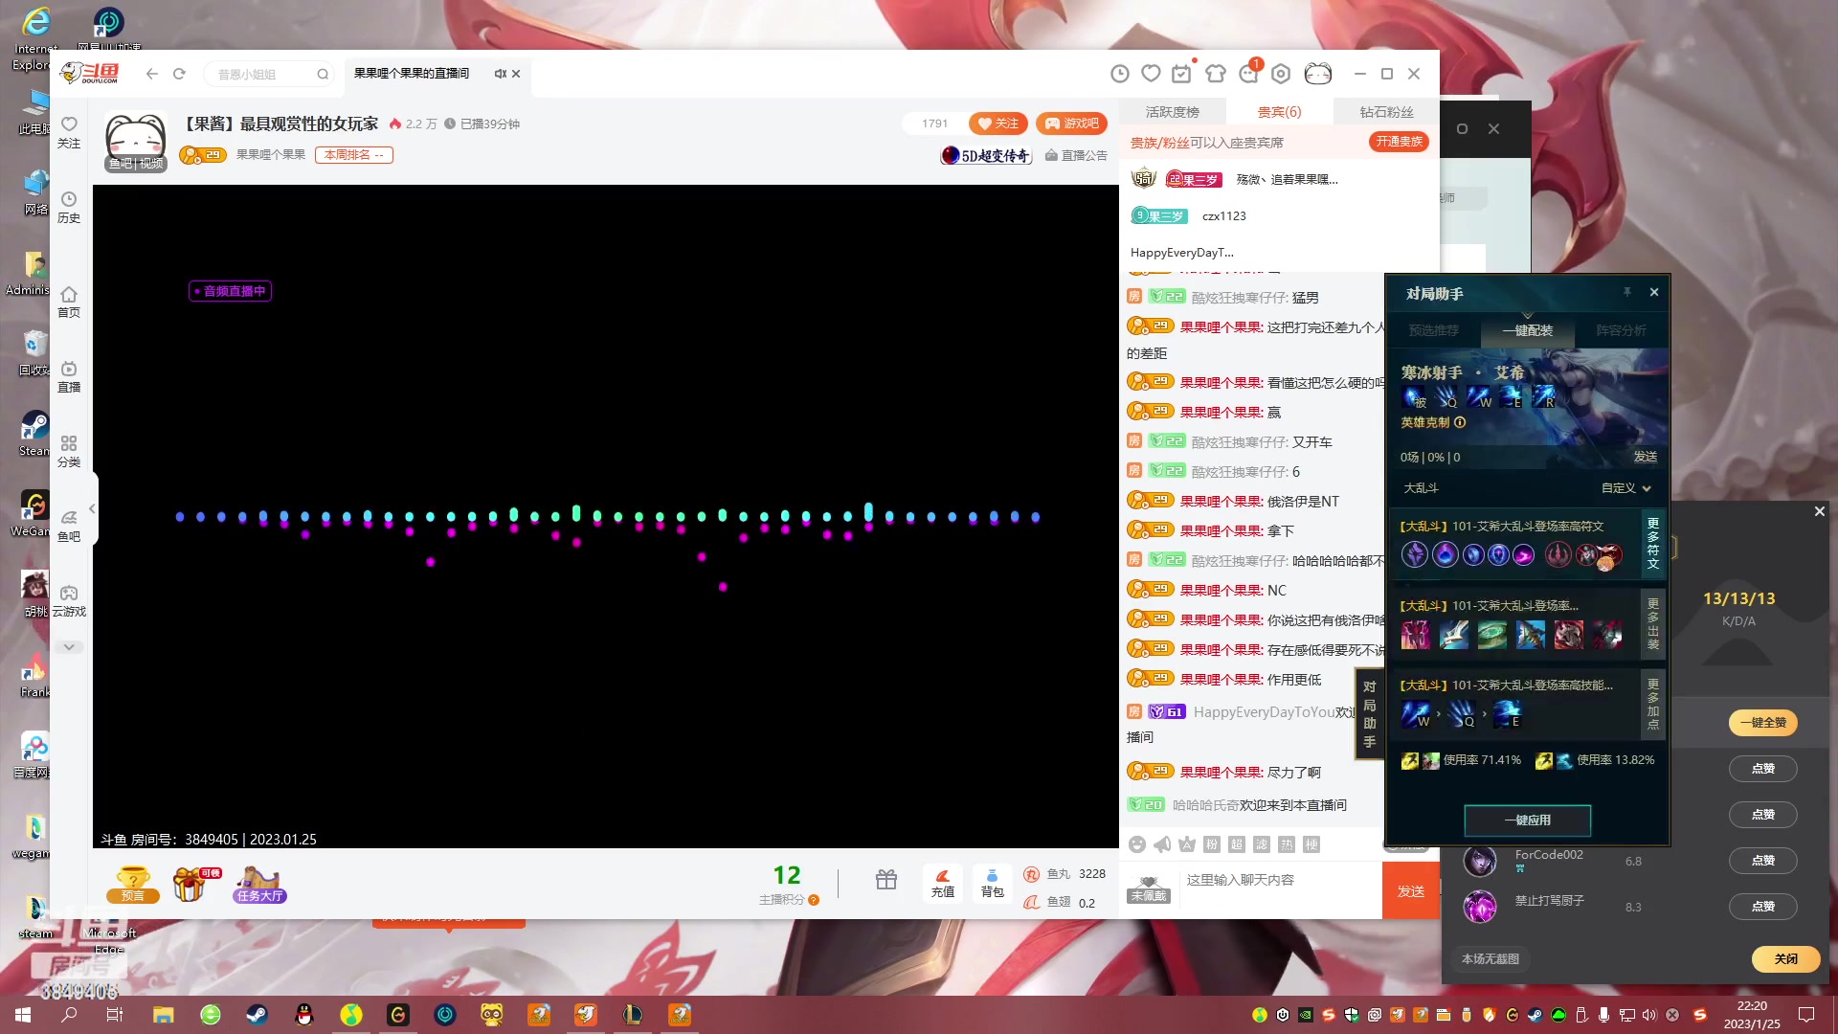Open 预言 prediction icon below video
1838x1034 pixels.
pyautogui.click(x=133, y=884)
